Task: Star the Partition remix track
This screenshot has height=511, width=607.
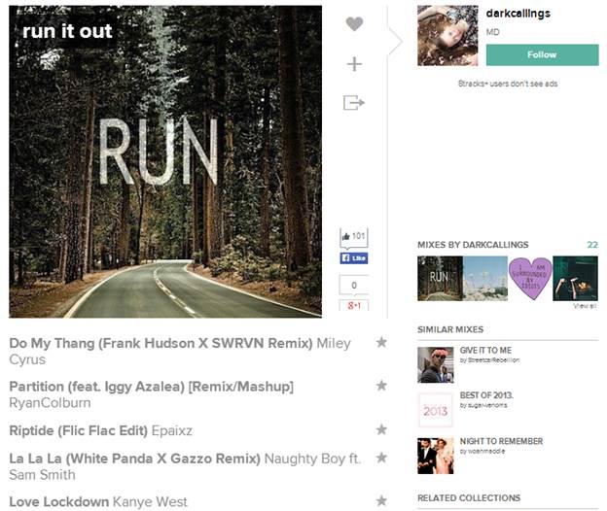Action: [x=381, y=386]
